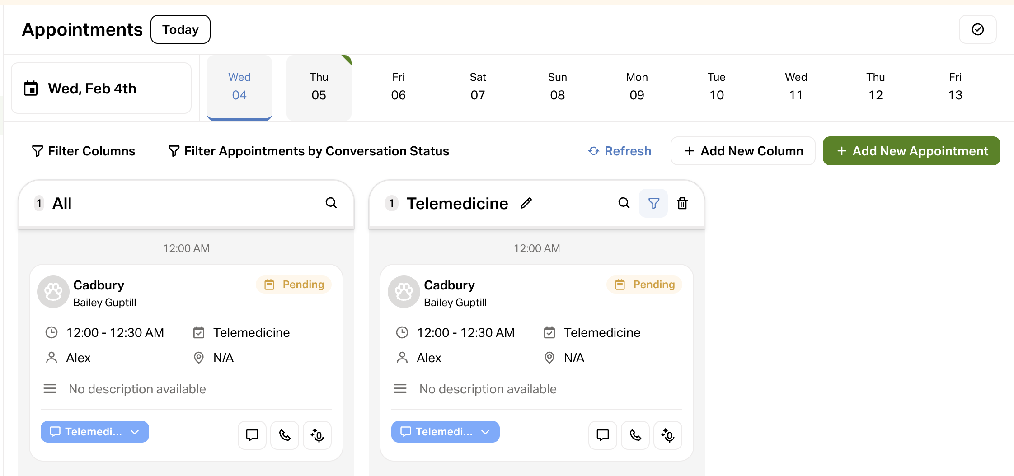Open chat for appointment in All column
Image resolution: width=1014 pixels, height=476 pixels.
252,435
